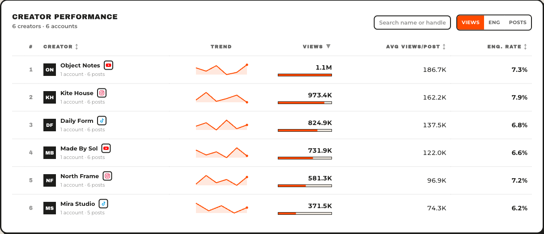Click the '6 creators · 6 accounts' subtitle
544x234 pixels.
pos(45,26)
